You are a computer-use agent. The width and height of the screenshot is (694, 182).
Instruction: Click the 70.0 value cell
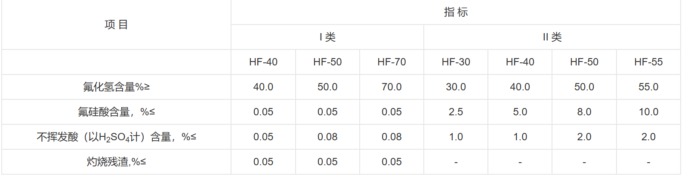(x=392, y=87)
